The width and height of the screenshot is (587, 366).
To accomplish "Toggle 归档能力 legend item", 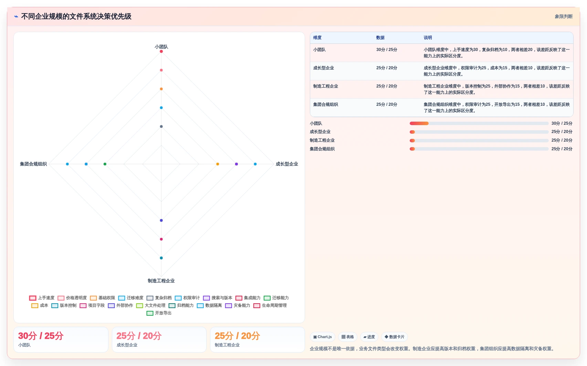I will (x=181, y=305).
